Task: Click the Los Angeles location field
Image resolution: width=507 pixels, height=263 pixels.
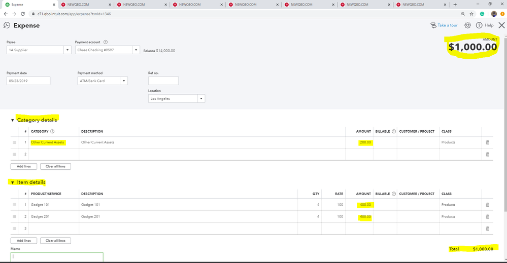Action: (x=173, y=98)
